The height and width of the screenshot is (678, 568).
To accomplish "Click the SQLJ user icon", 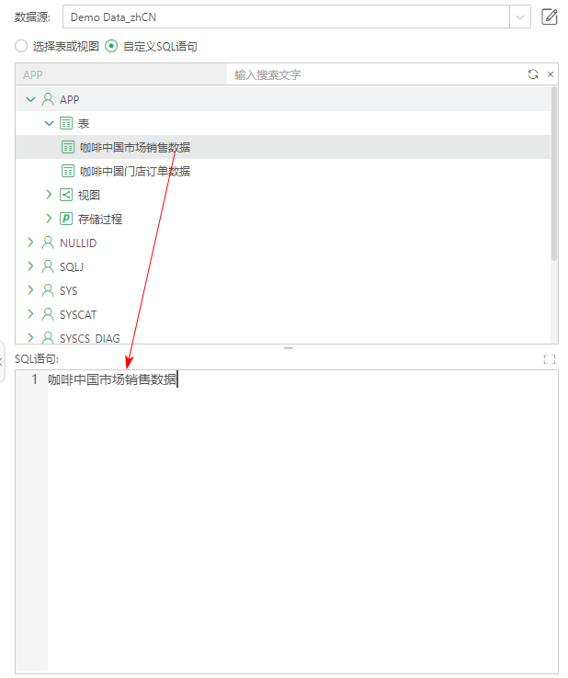I will 48,266.
